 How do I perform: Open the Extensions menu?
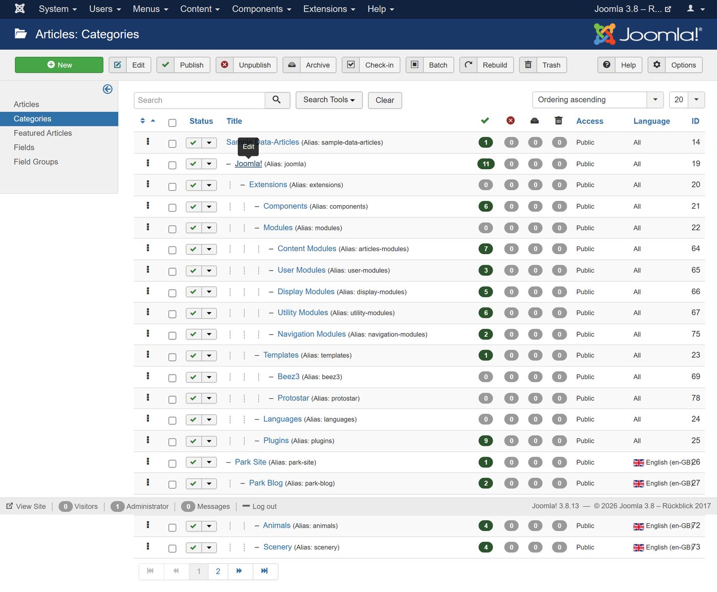coord(329,9)
